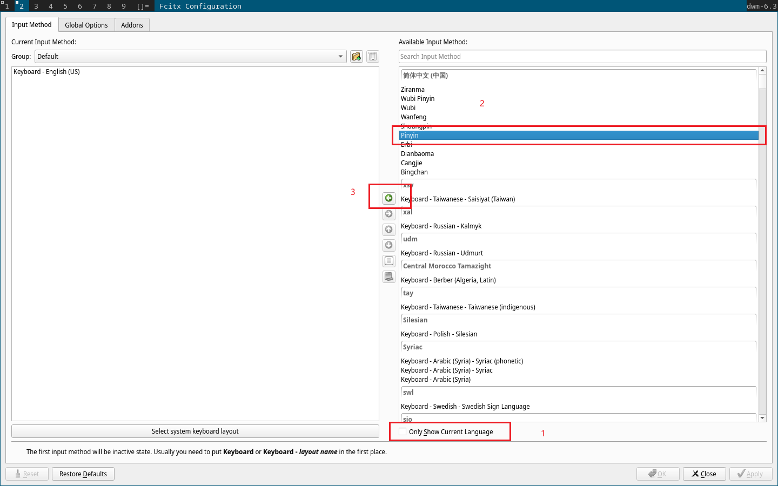The width and height of the screenshot is (778, 486).
Task: Click the move up arrow icon
Action: pos(389,230)
